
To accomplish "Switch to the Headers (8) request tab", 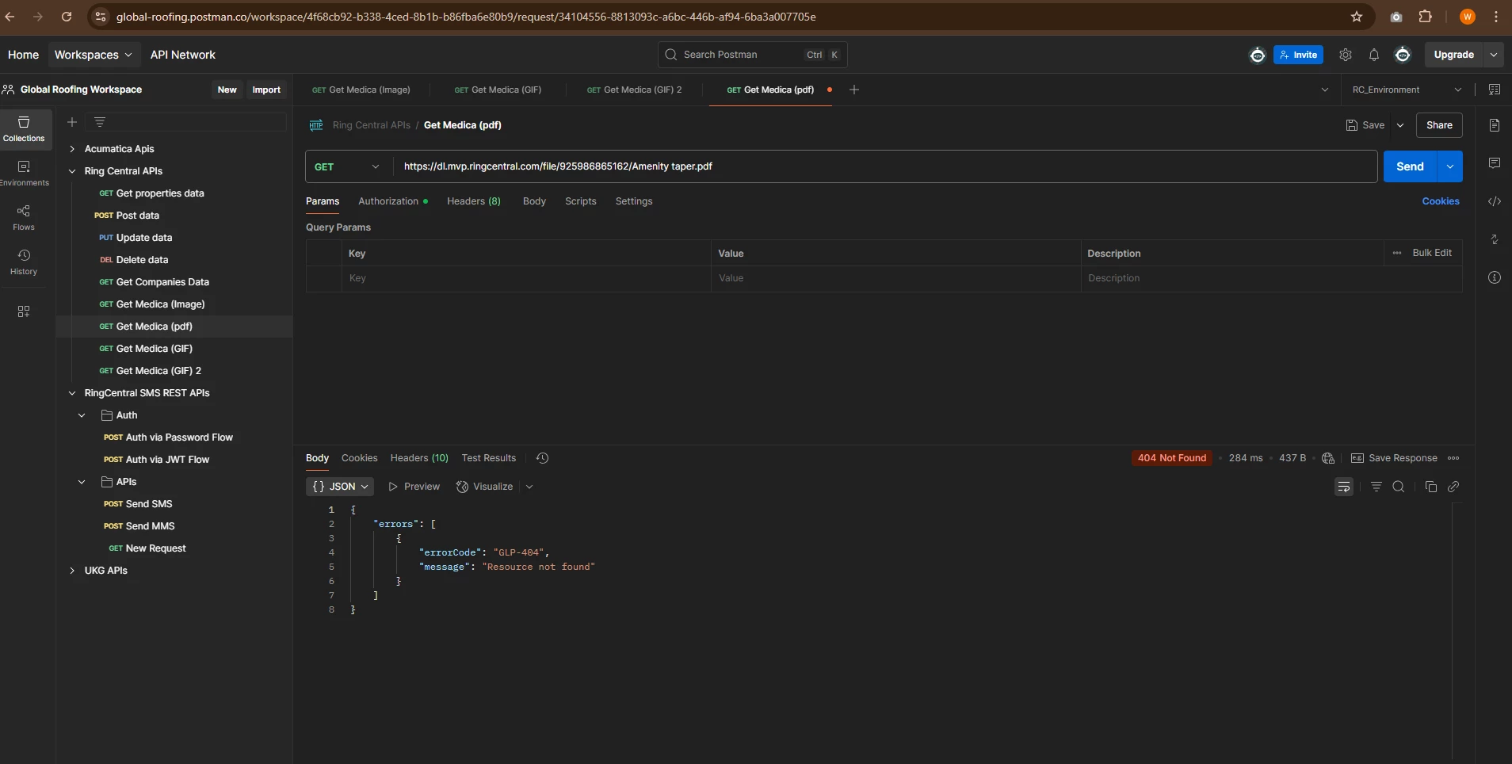I will click(474, 201).
